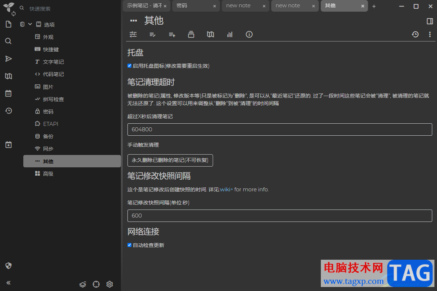Click the jump-to-note arrow icon
Screen dimensions: 437x291
8,59
